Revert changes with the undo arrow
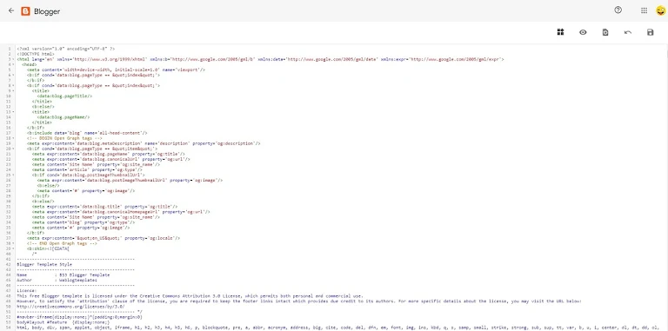 [x=627, y=32]
